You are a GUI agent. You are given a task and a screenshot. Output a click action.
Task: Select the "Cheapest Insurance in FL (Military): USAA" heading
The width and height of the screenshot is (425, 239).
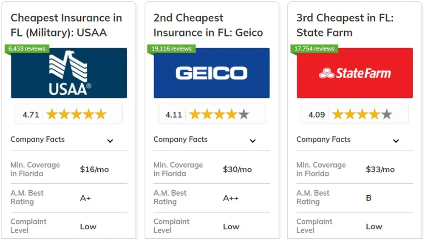point(66,25)
